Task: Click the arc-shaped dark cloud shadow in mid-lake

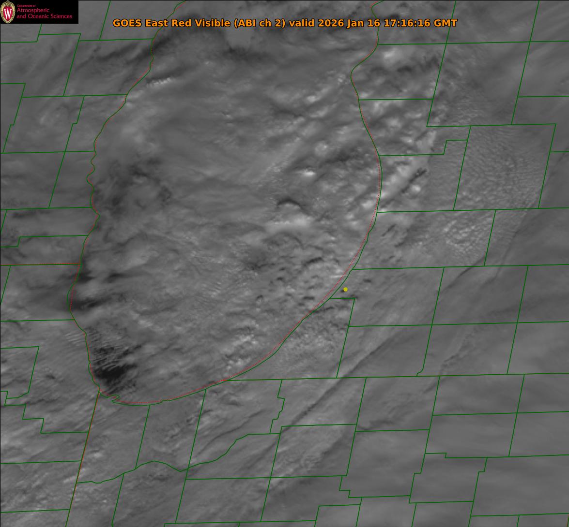Action: click(x=288, y=204)
